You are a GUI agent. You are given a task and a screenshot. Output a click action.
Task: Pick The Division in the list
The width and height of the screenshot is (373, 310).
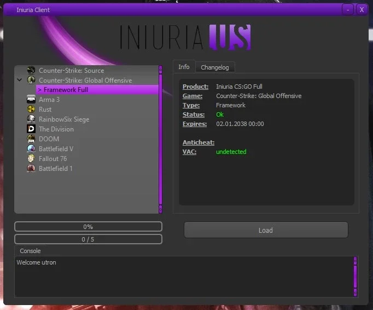(x=56, y=129)
